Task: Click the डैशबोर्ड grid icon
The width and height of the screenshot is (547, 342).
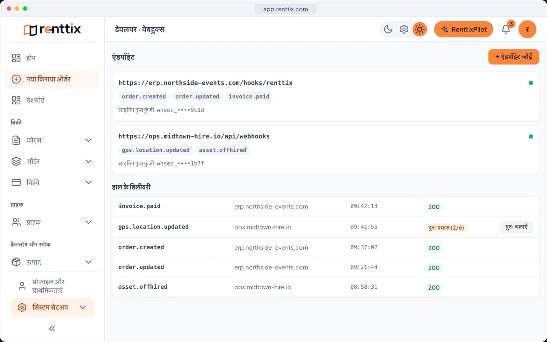Action: coord(16,100)
